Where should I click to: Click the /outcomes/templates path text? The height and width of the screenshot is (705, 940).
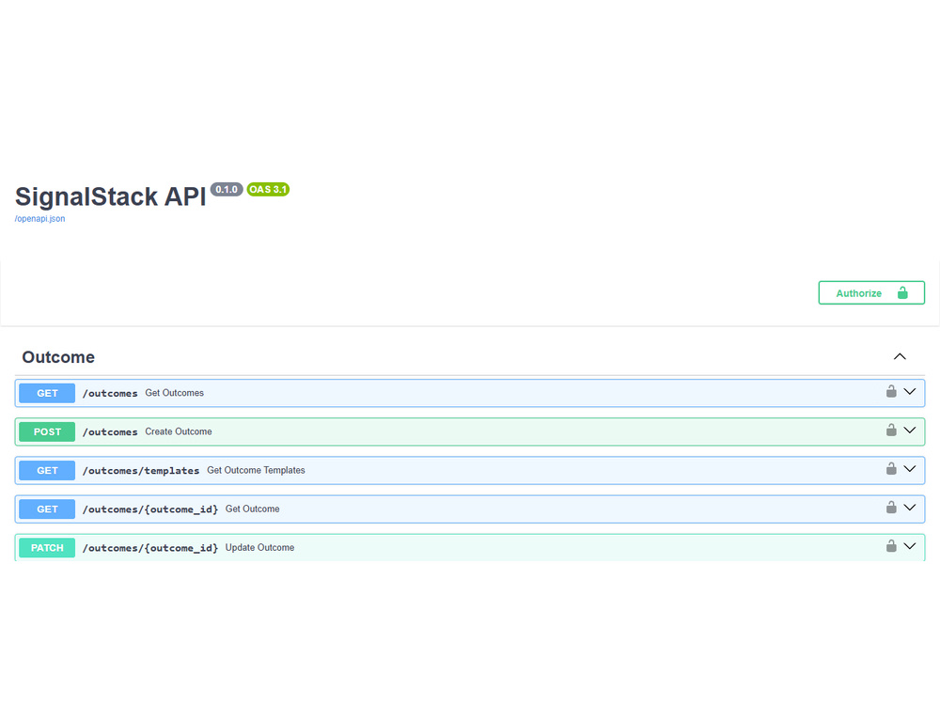click(141, 471)
